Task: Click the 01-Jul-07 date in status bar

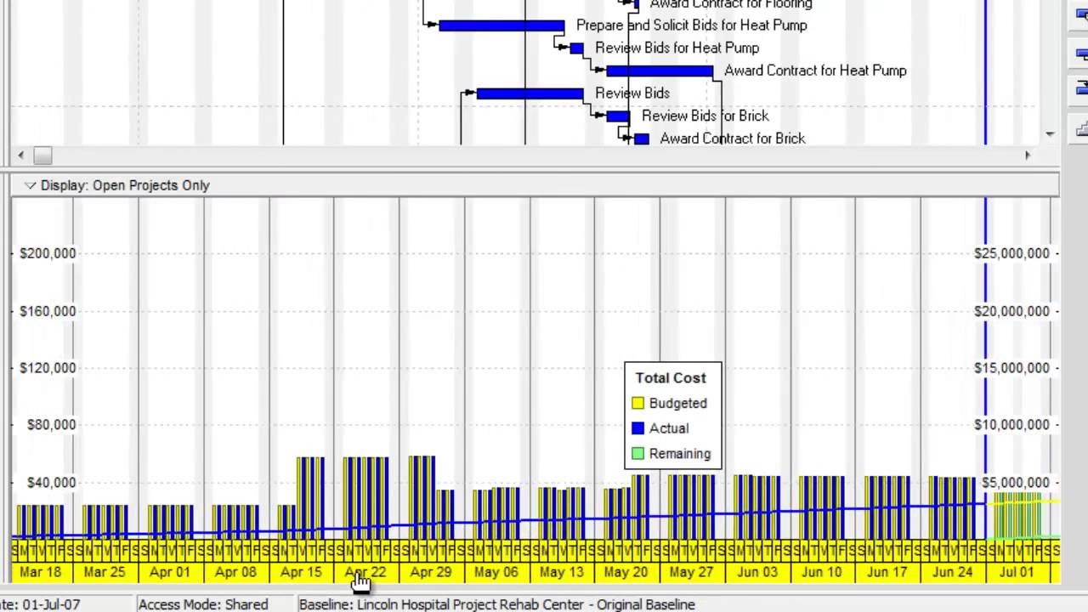Action: pos(50,604)
